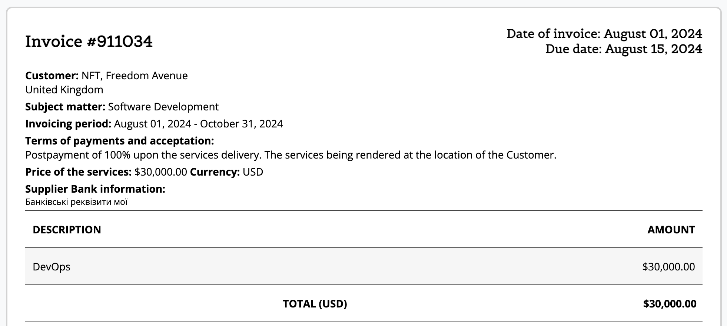Image resolution: width=727 pixels, height=326 pixels.
Task: Click the AMOUNT column header
Action: click(671, 230)
